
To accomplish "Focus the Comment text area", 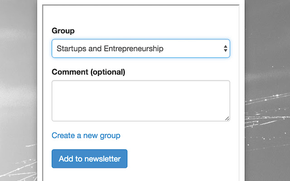I will click(x=140, y=100).
